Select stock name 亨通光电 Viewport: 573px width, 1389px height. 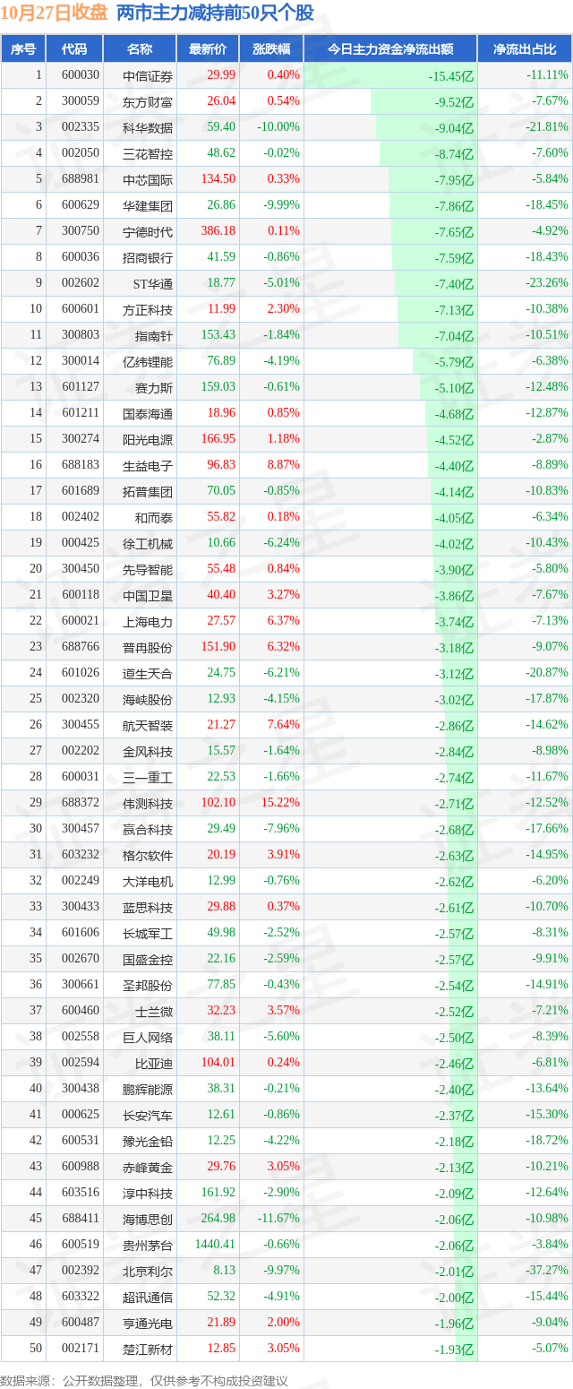coord(148,1323)
